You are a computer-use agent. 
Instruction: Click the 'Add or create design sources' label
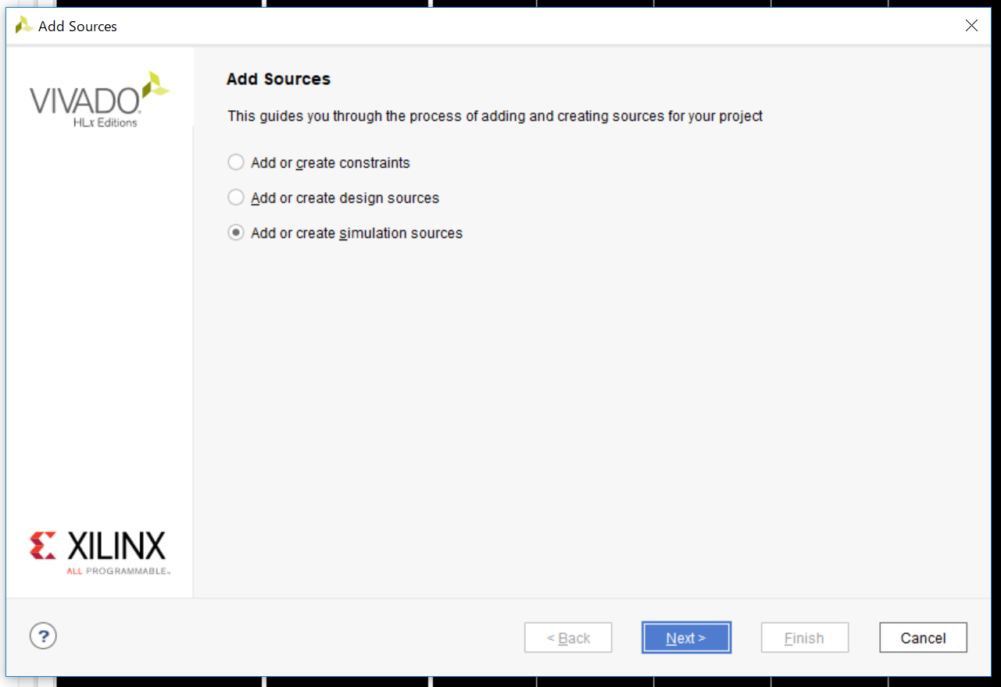pyautogui.click(x=345, y=198)
